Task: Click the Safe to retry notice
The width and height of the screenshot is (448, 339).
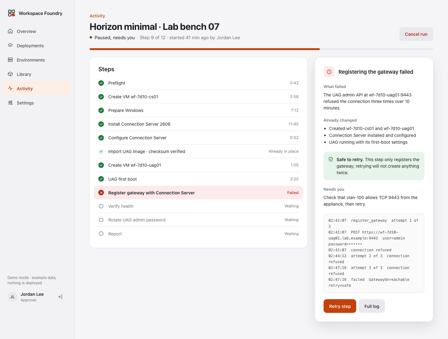Action: (374, 166)
